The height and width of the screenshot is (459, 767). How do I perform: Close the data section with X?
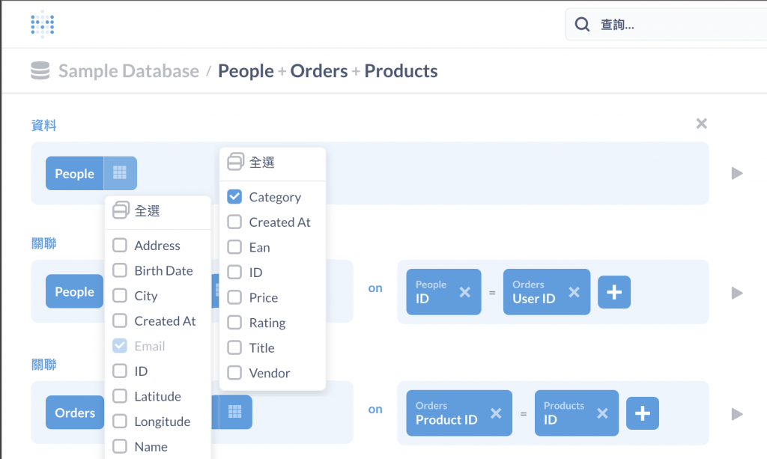(701, 124)
